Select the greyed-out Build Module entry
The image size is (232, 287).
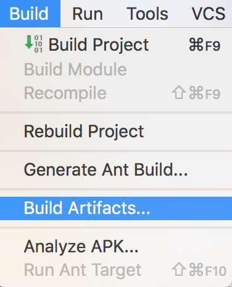click(116, 69)
